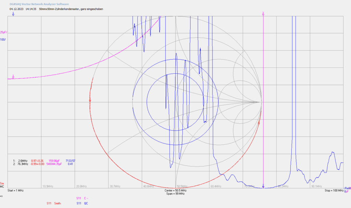Image resolution: width=351 pixels, height=208 pixels.
Task: Click the blue '100/' scale label
Action: (3, 40)
